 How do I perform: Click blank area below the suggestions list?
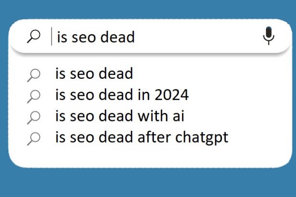click(144, 156)
